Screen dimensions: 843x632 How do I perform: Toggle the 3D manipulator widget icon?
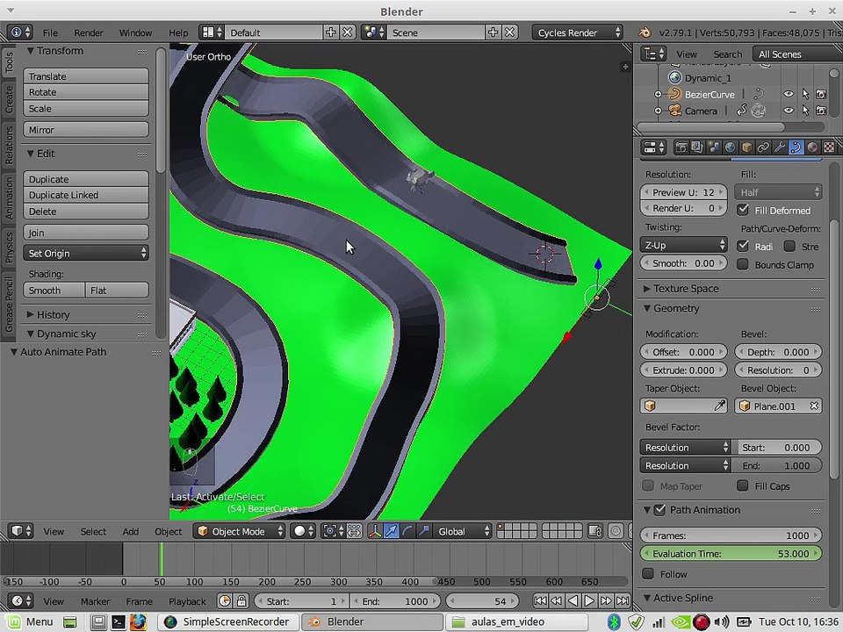pos(375,531)
